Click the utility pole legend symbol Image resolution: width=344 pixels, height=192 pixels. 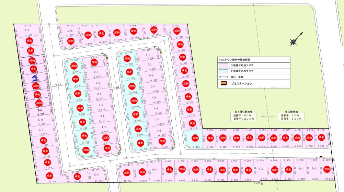(x=224, y=77)
